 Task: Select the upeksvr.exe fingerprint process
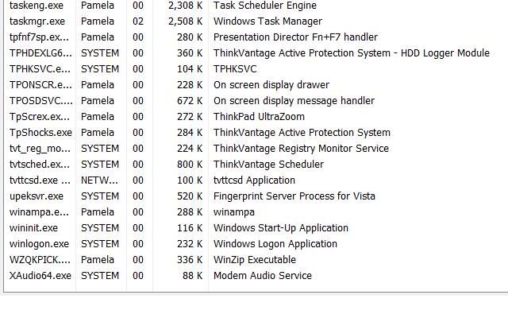click(37, 196)
